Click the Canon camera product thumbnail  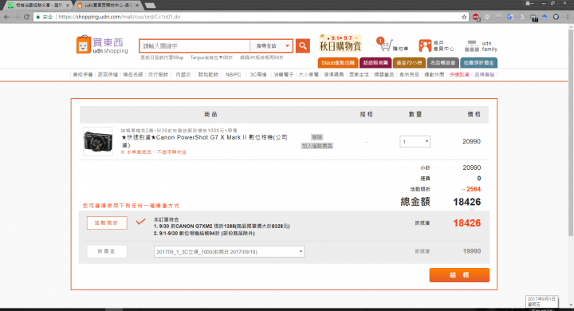point(98,141)
